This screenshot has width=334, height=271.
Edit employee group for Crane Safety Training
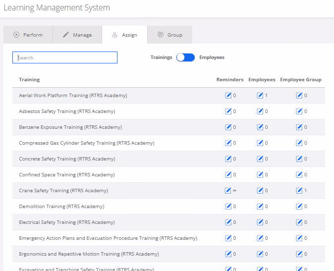point(299,191)
